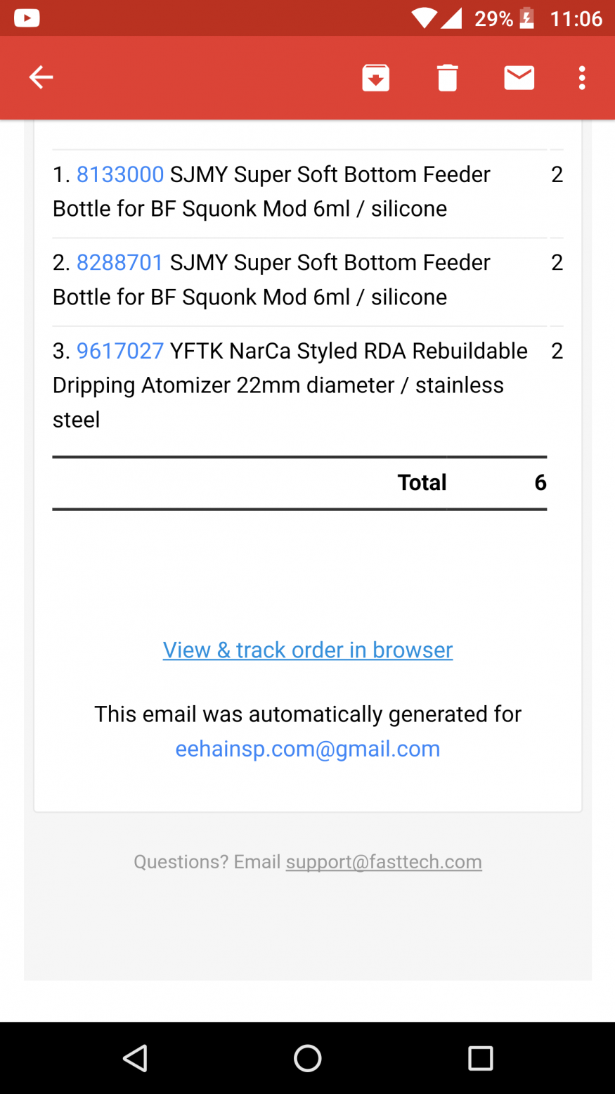Click View & track order in browser
Image resolution: width=615 pixels, height=1094 pixels.
[x=308, y=650]
